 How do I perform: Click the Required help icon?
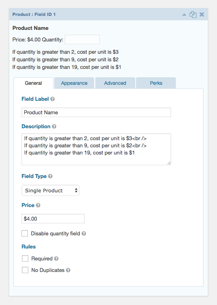pos(56,258)
